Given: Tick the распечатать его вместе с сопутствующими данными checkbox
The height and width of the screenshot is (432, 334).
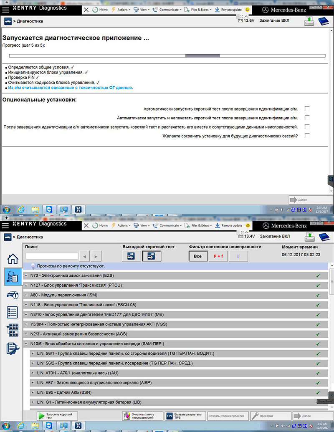Looking at the screenshot, I should [307, 127].
